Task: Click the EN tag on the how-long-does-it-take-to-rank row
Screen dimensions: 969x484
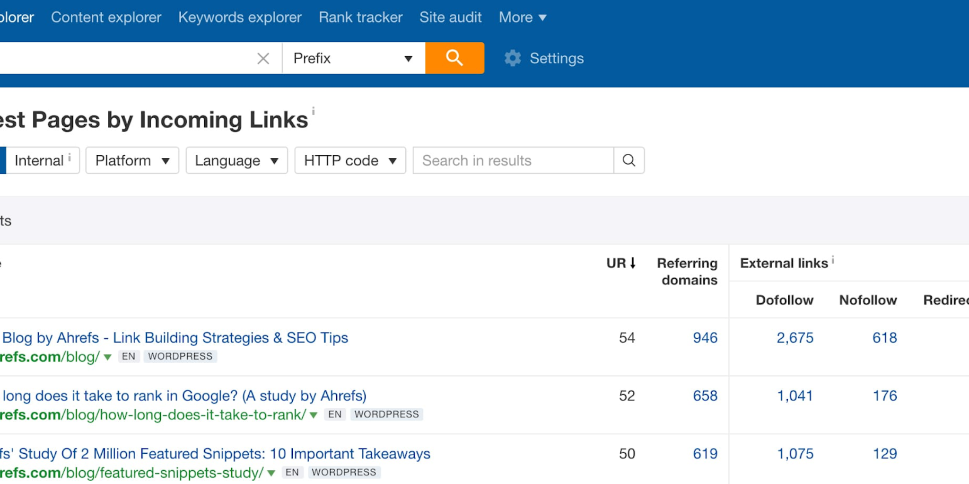Action: 335,414
